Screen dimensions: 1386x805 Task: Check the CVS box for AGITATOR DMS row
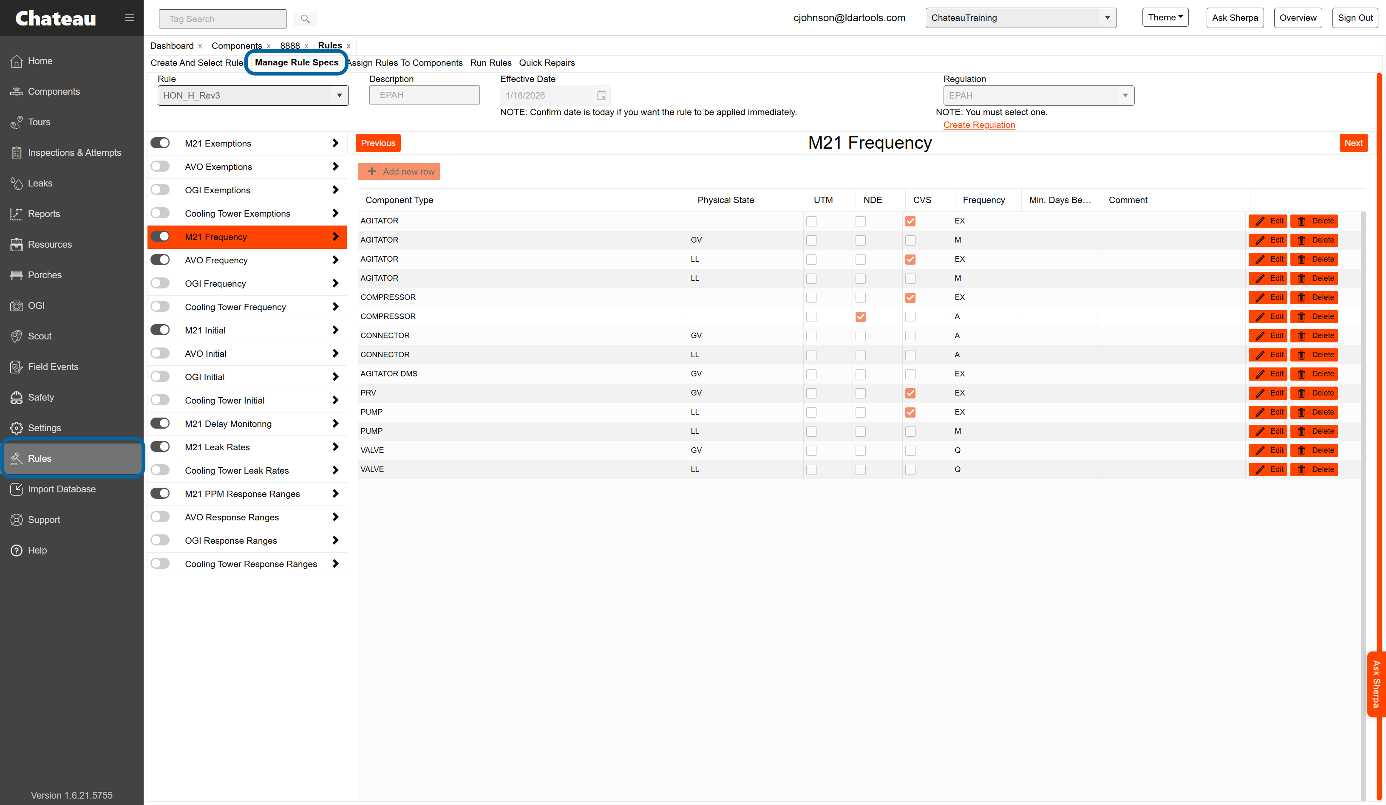click(910, 374)
